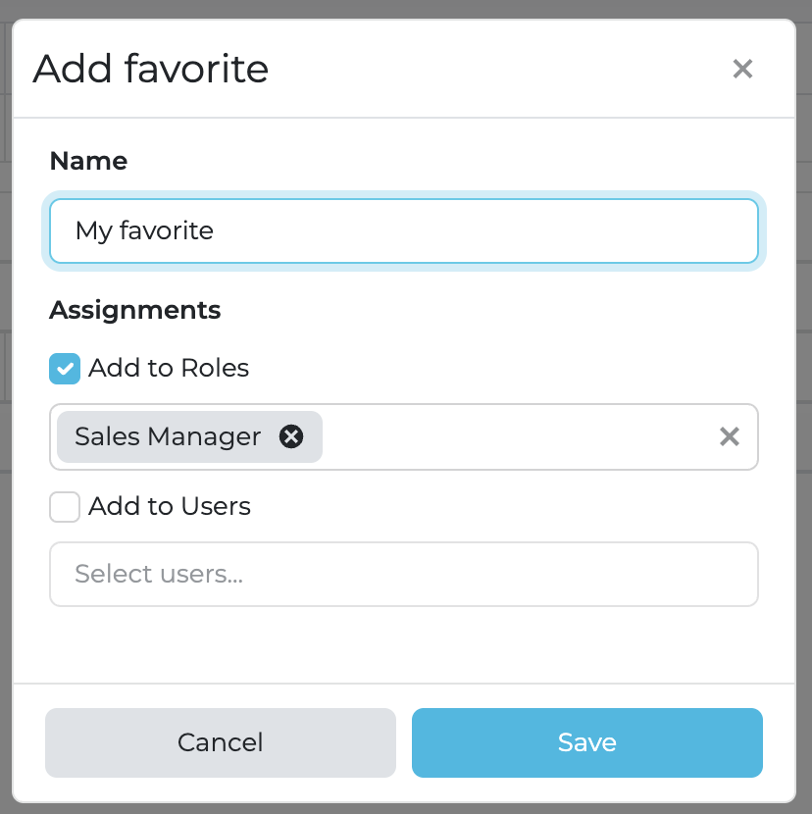812x814 pixels.
Task: Clear all selected roles
Action: point(729,436)
